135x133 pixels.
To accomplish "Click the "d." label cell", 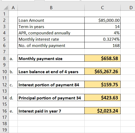I will coord(13,98).
